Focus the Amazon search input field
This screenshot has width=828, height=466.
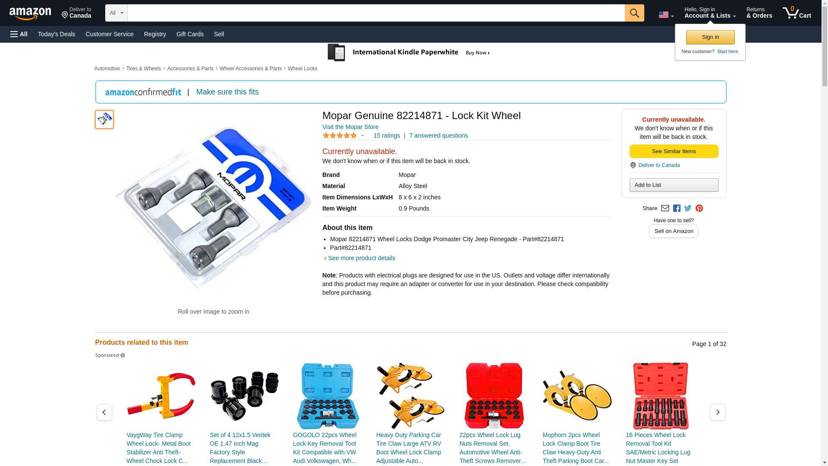click(x=376, y=13)
